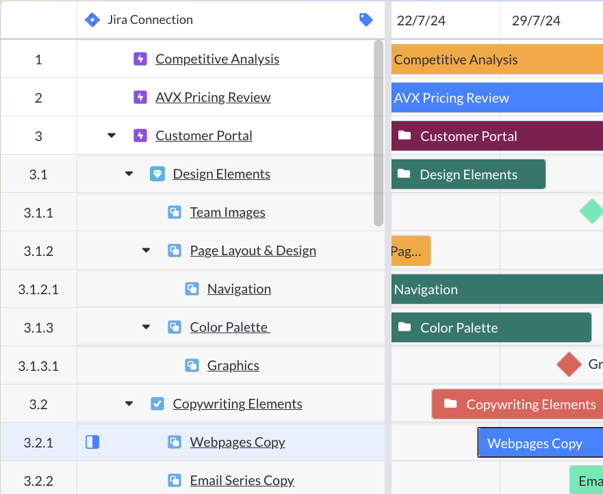
Task: Click the subtask icon beside Graphics
Action: click(192, 365)
